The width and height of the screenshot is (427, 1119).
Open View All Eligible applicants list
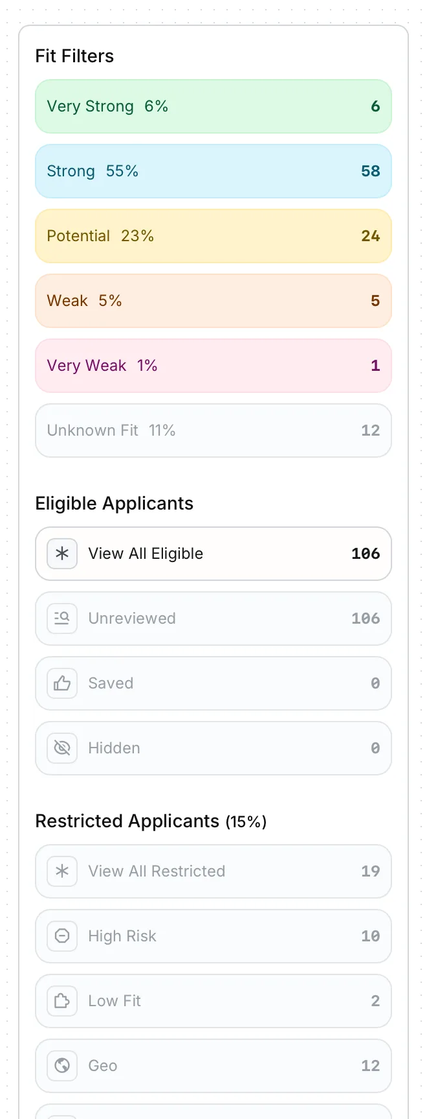(213, 554)
